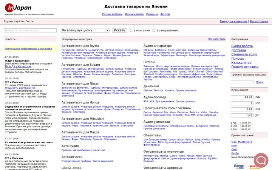Click the USD currency value field
272x170 pixels.
tap(242, 104)
